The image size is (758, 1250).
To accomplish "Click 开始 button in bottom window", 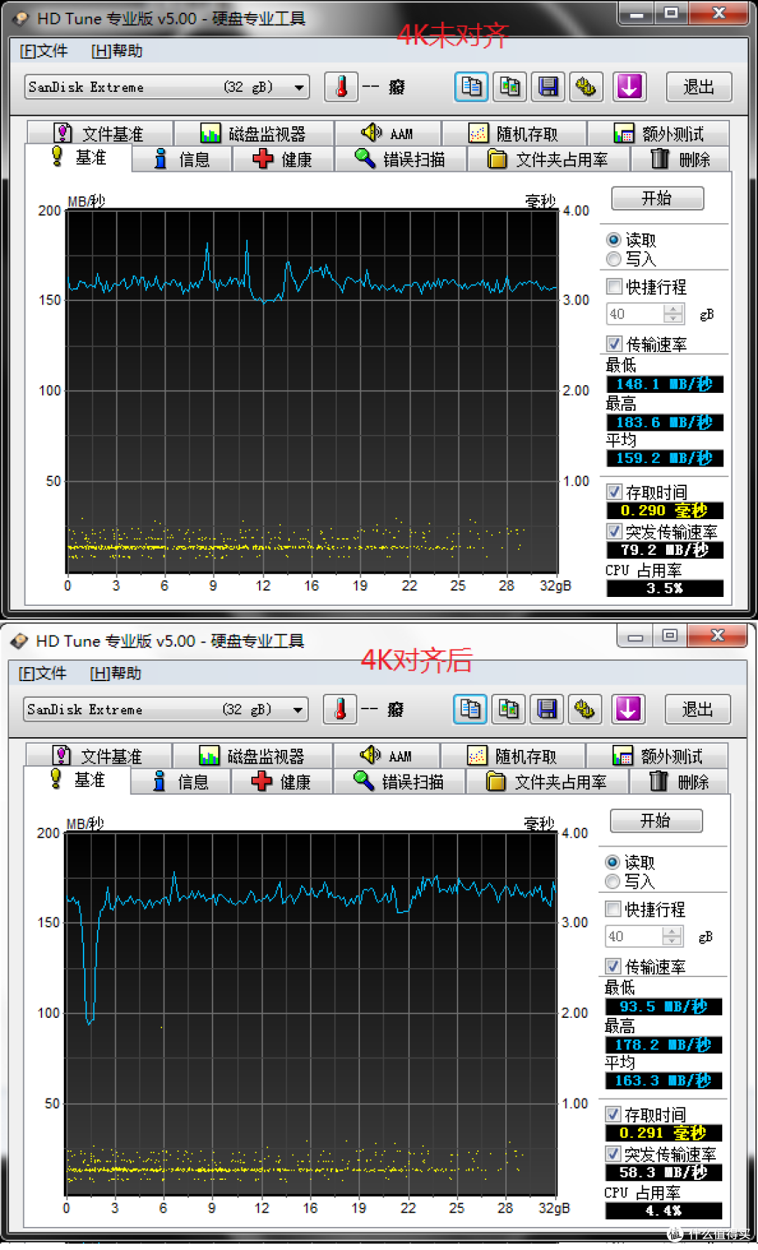I will point(656,820).
